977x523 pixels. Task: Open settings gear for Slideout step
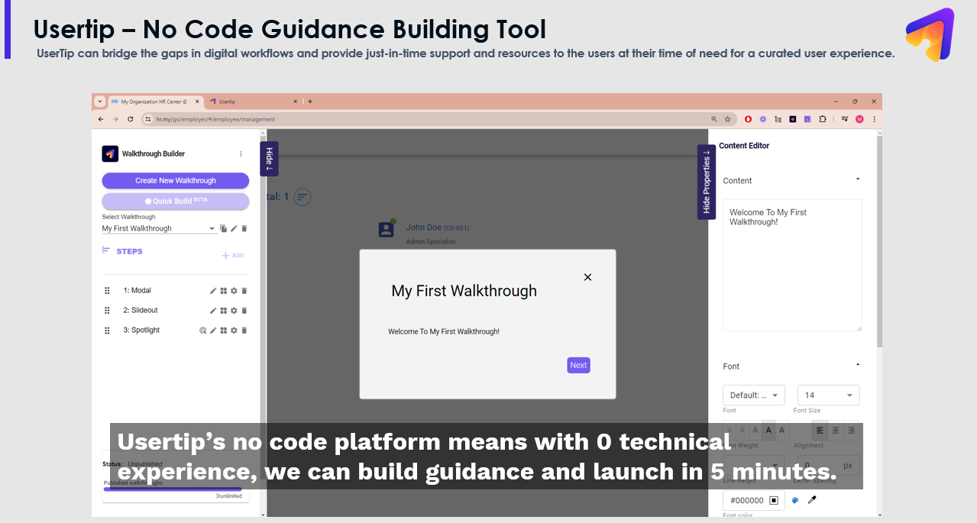point(234,311)
